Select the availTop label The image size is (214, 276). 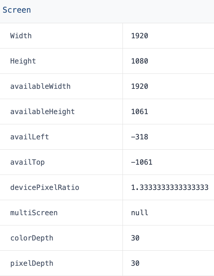[x=27, y=162]
